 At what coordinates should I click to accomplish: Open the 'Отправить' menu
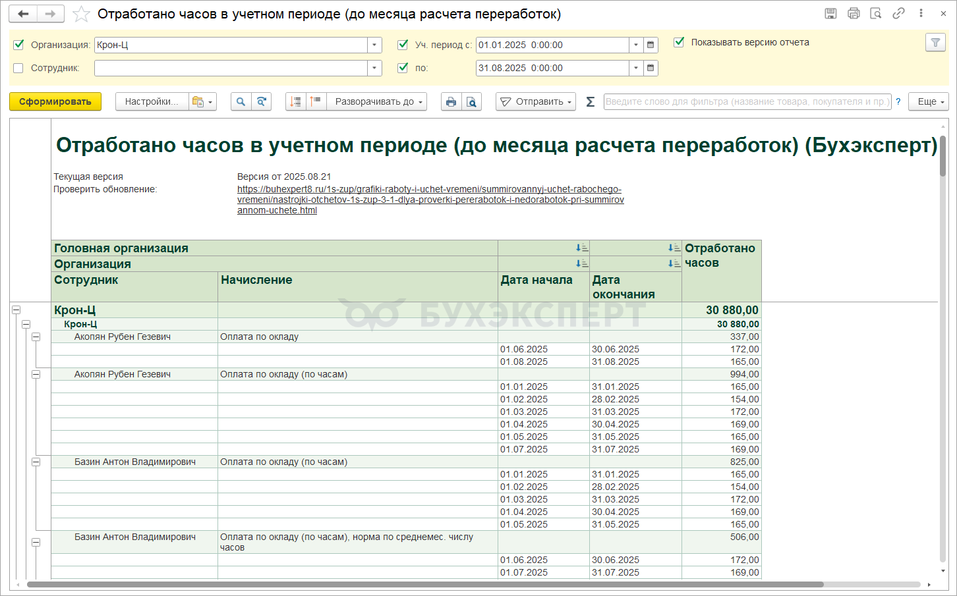(x=536, y=101)
